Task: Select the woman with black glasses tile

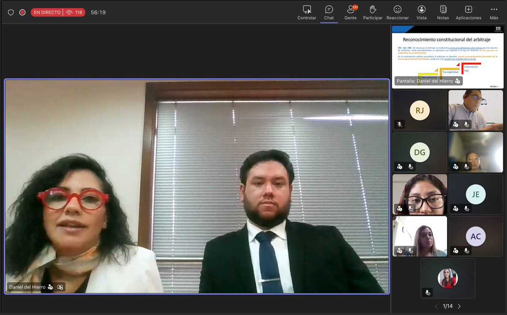Action: click(420, 194)
